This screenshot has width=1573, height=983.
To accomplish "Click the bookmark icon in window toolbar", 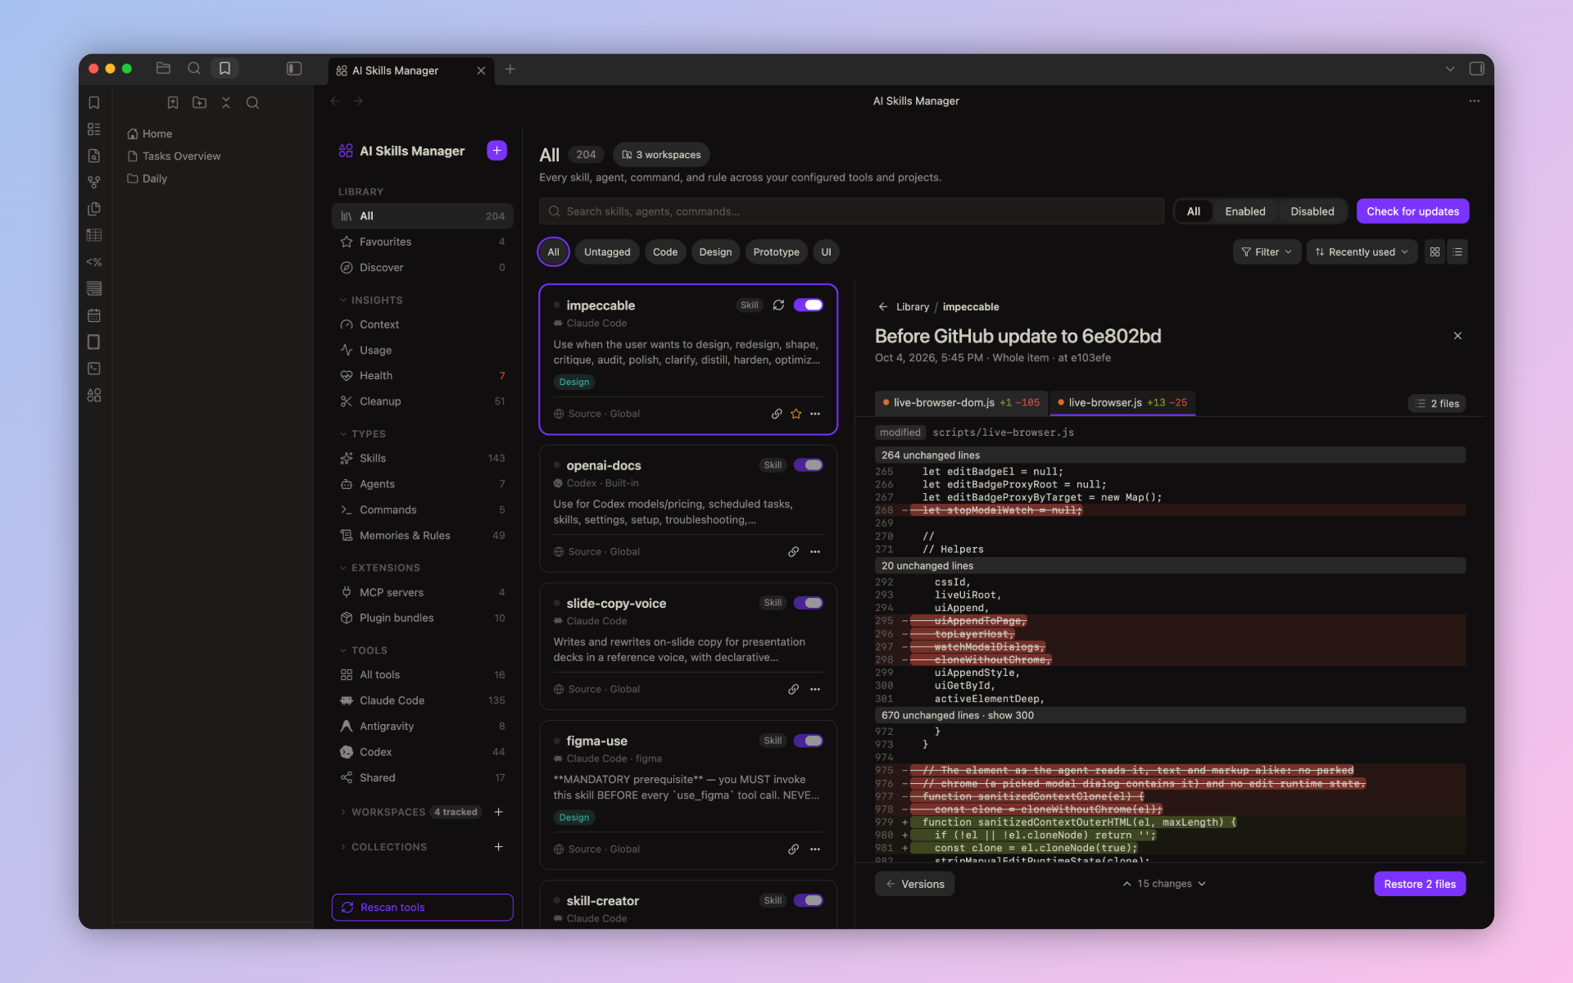I will [x=224, y=69].
